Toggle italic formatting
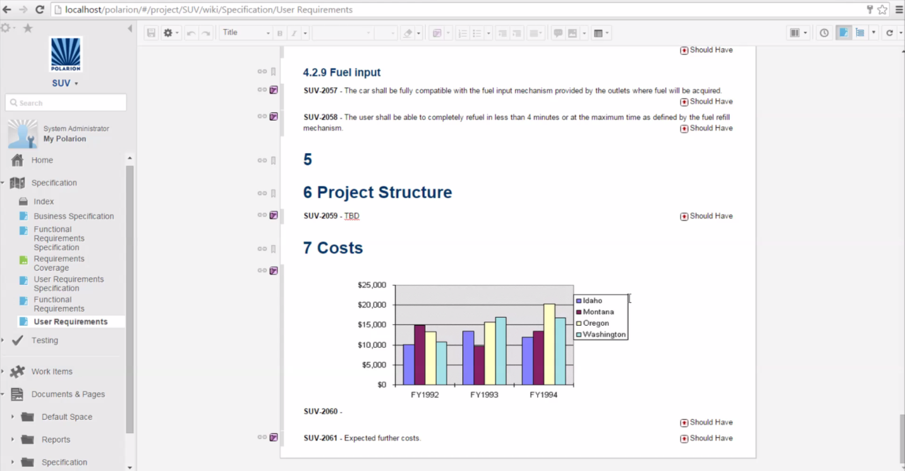This screenshot has width=905, height=471. 294,33
